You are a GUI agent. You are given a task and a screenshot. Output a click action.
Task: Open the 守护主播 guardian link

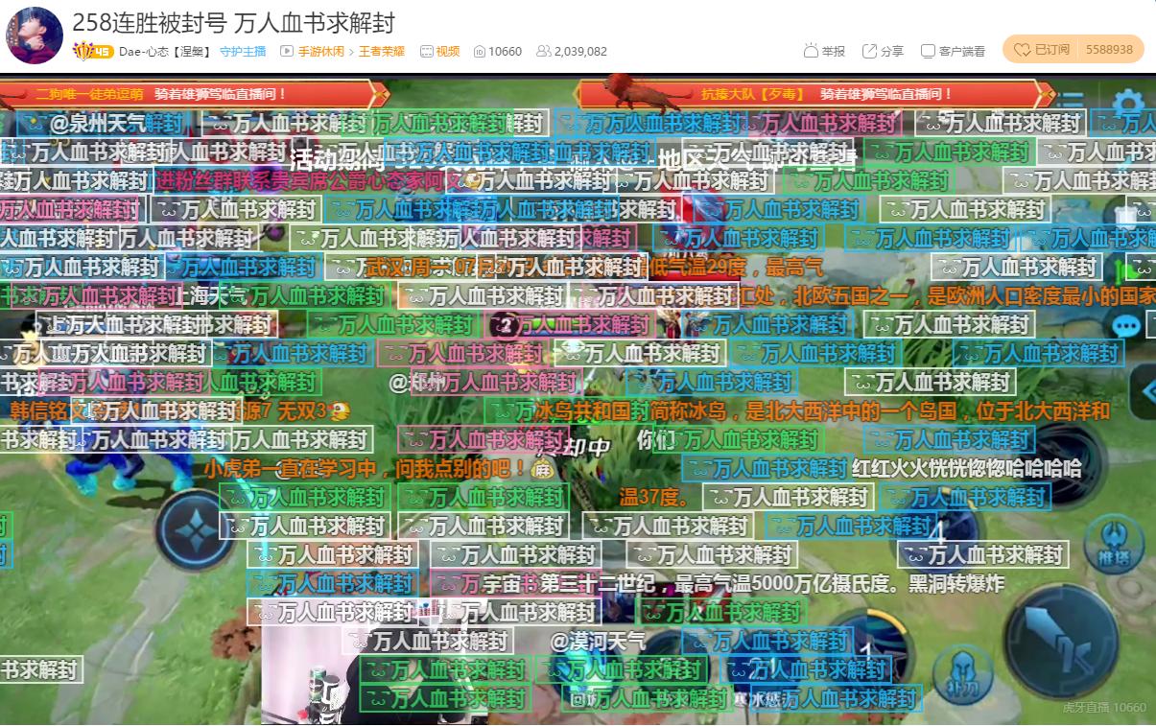click(243, 52)
